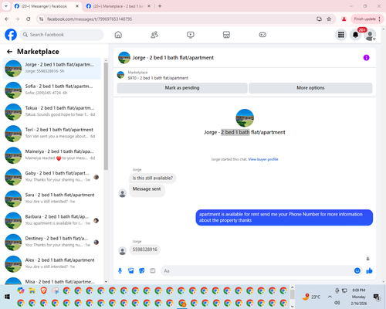Click the install app icon in address bar
This screenshot has height=309, width=386.
pyautogui.click(x=319, y=19)
